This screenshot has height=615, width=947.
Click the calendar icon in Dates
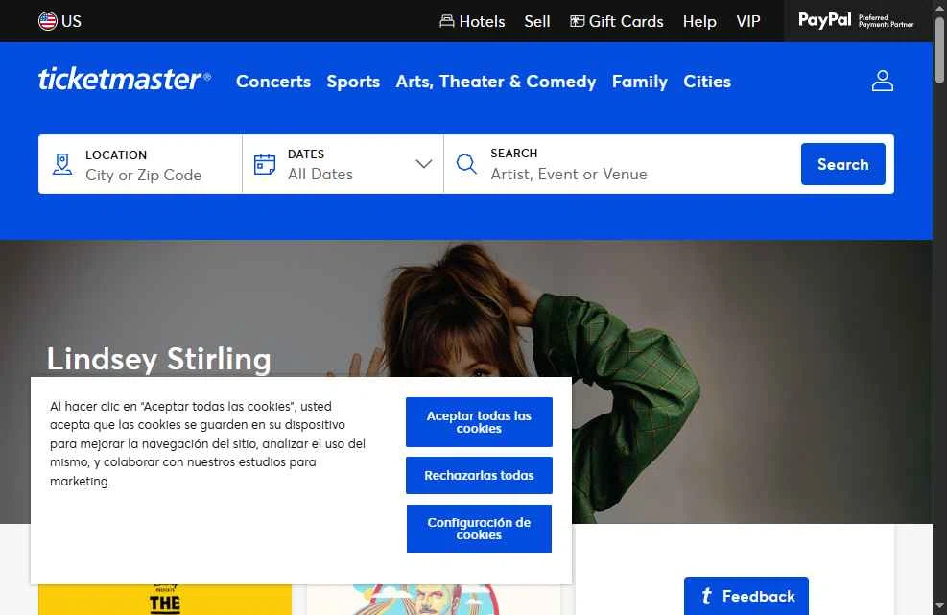(x=265, y=164)
